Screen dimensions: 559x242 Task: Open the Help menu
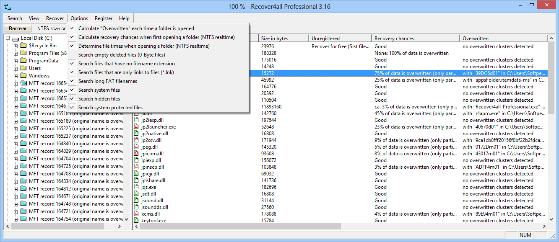tap(124, 18)
